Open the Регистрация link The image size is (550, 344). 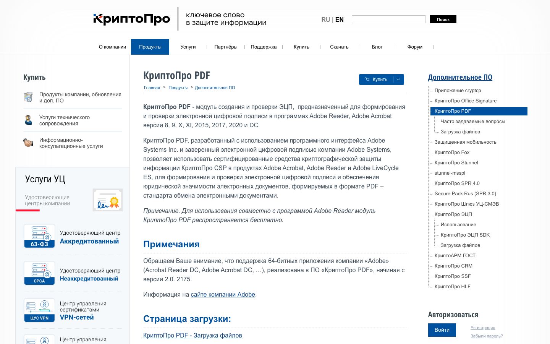pyautogui.click(x=483, y=328)
